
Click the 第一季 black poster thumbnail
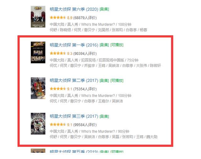click(x=38, y=52)
